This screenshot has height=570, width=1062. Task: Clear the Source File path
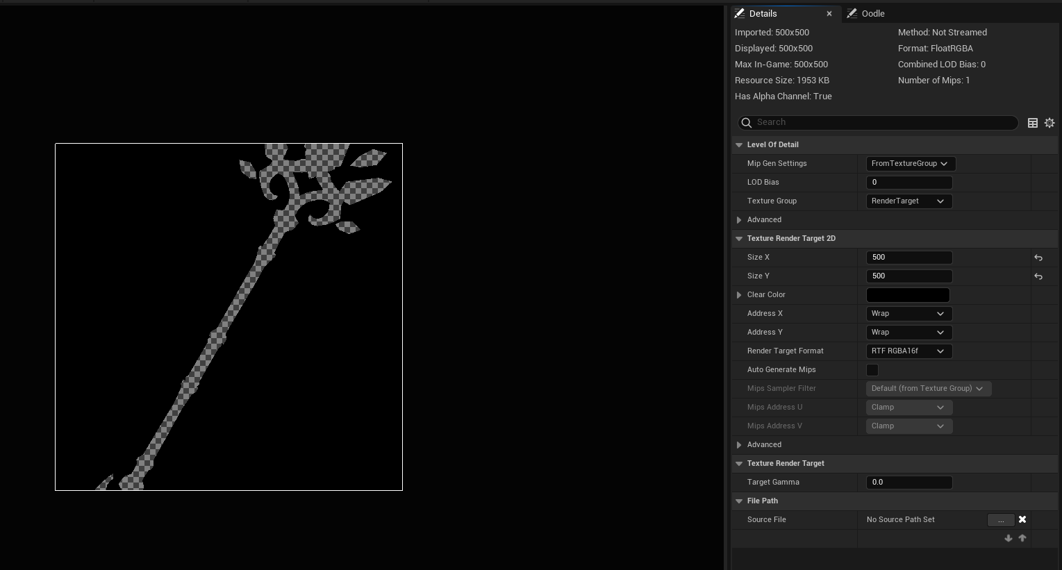(1022, 519)
